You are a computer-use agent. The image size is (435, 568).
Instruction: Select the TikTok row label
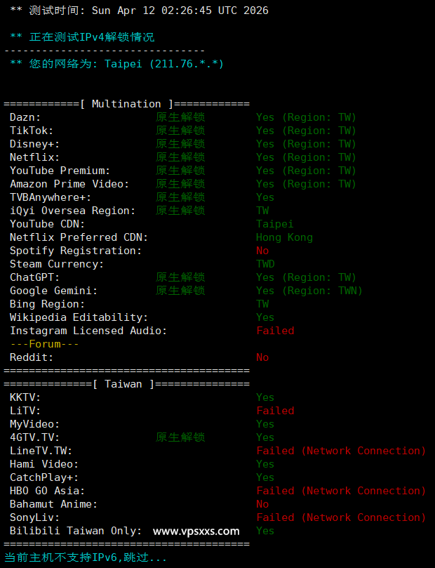point(32,131)
